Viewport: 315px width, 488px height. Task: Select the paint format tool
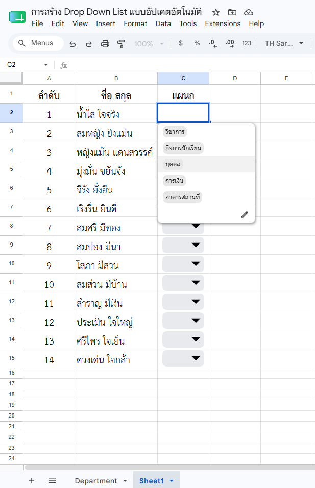click(121, 44)
